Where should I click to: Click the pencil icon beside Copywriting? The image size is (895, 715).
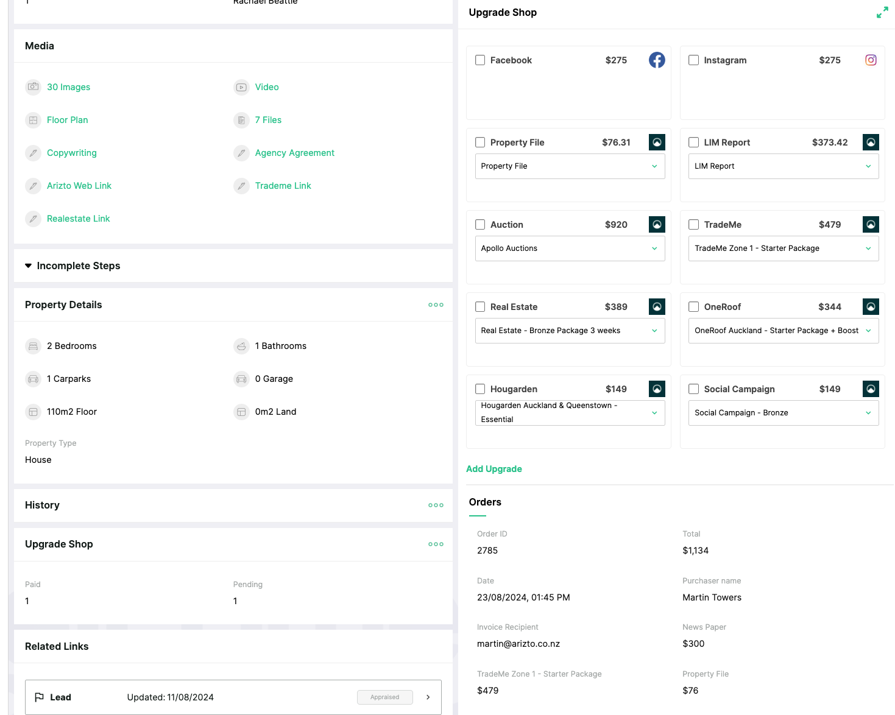coord(34,153)
